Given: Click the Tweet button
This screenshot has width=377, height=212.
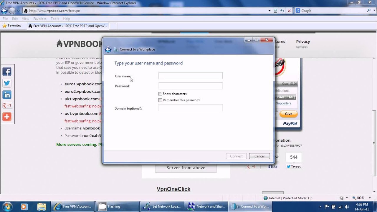Looking at the screenshot, I should (294, 166).
